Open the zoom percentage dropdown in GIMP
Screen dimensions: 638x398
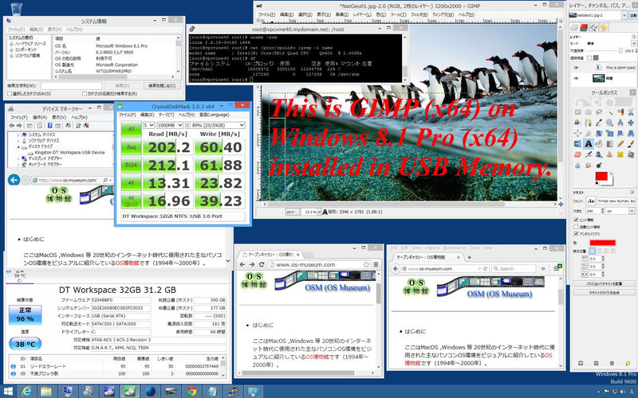point(319,212)
